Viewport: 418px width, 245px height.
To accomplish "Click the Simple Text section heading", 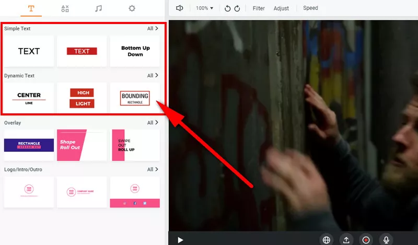I will point(17,28).
